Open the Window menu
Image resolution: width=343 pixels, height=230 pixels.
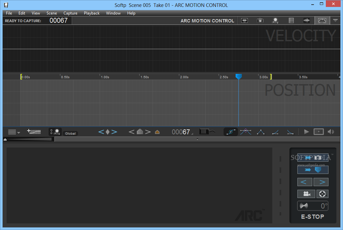click(x=113, y=13)
